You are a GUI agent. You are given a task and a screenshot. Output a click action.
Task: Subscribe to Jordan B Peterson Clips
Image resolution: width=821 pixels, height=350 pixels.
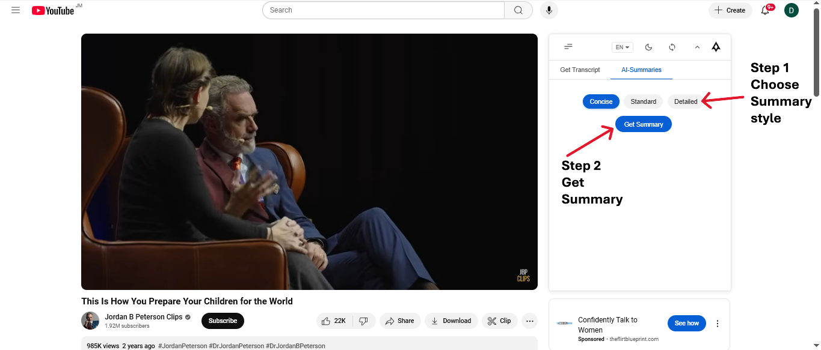[x=223, y=321]
